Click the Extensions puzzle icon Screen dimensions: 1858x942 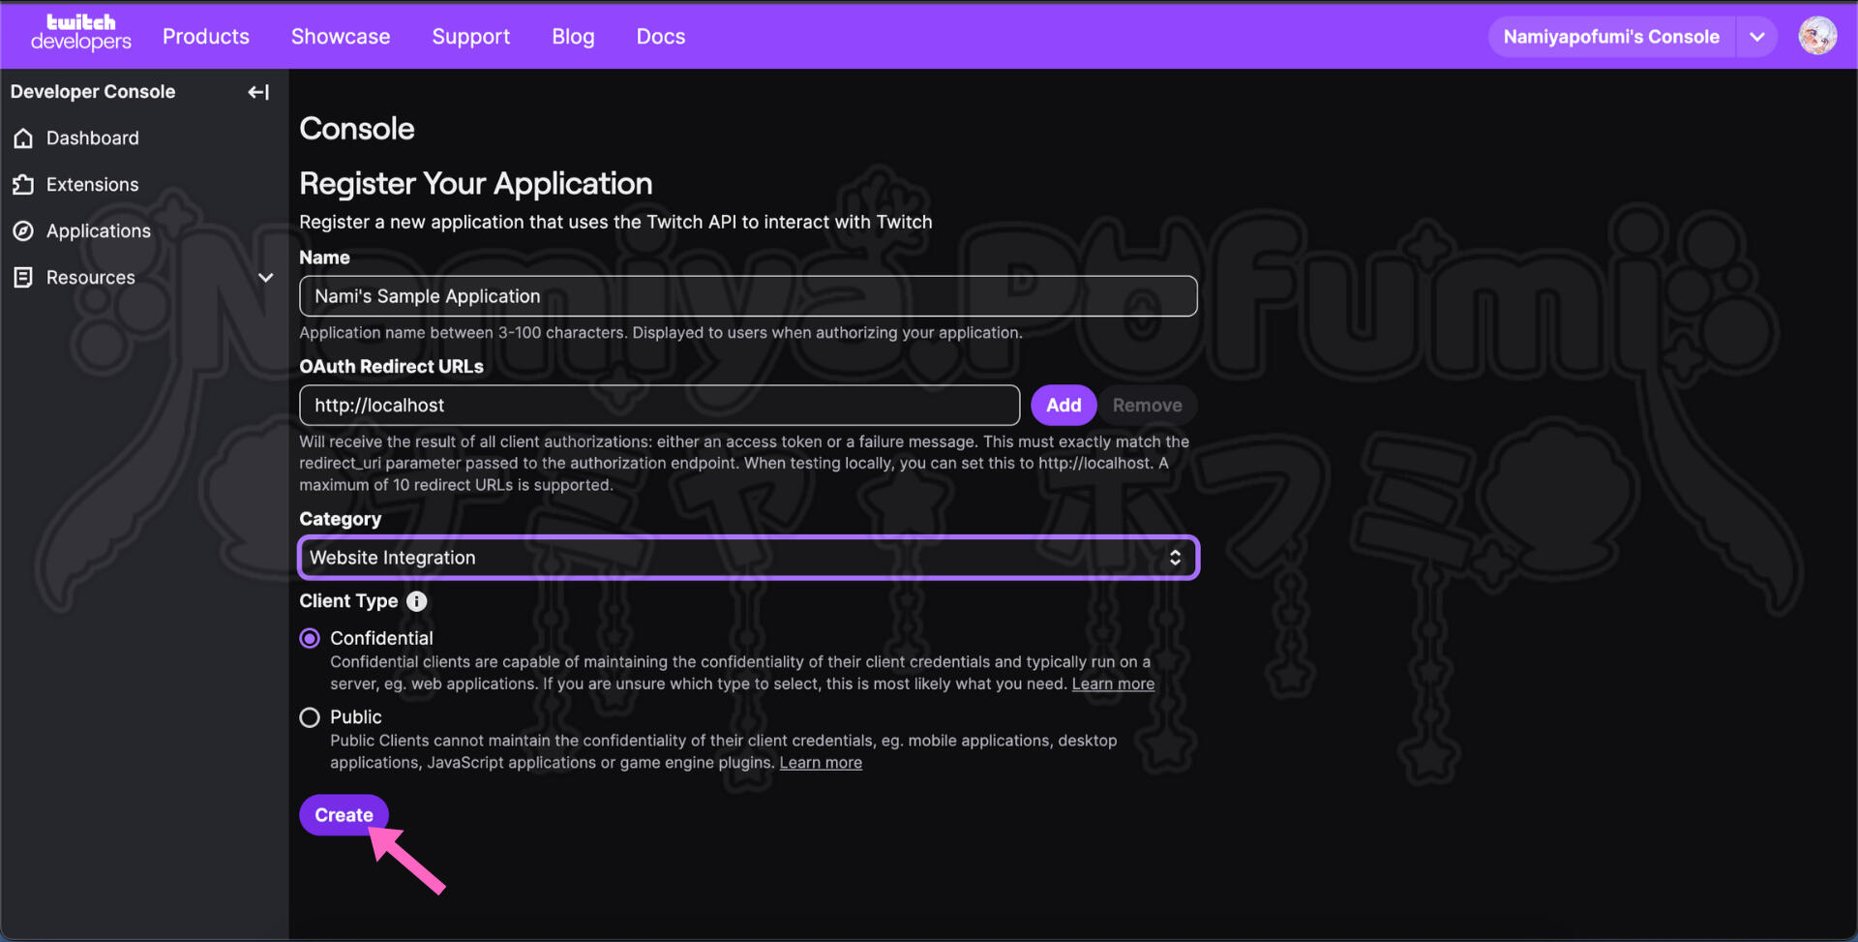[x=24, y=185]
